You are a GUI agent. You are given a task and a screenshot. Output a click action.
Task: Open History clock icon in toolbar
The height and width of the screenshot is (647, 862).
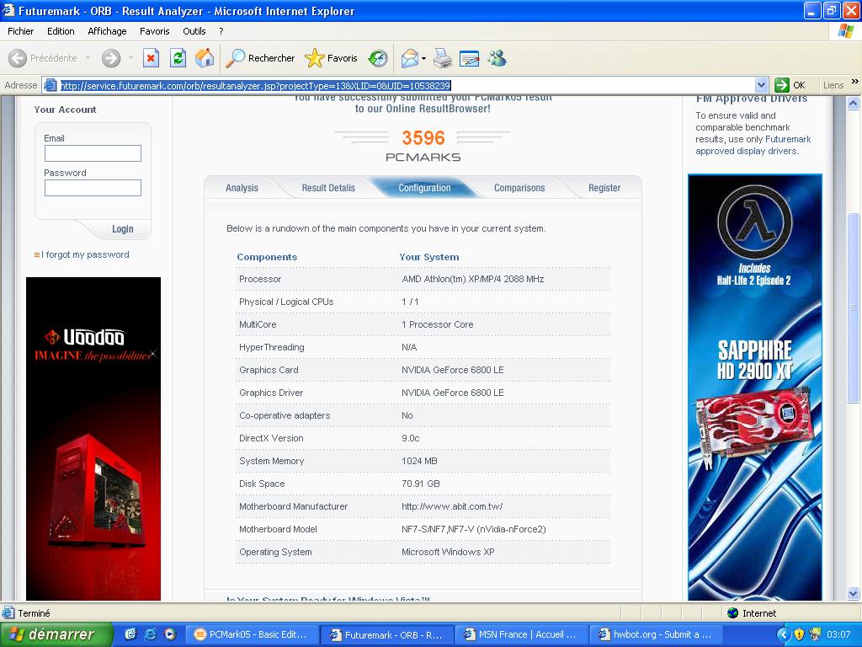click(x=378, y=58)
